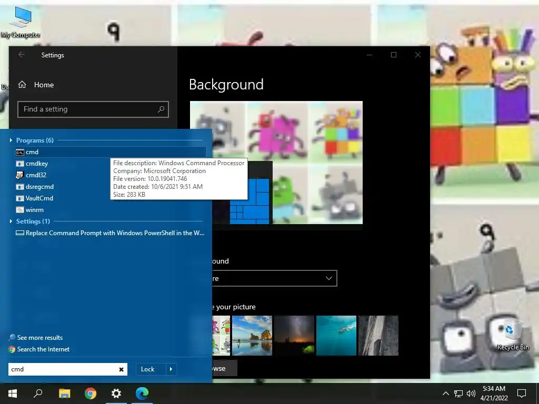Maximize the Settings window
This screenshot has width=539, height=404.
click(x=394, y=55)
